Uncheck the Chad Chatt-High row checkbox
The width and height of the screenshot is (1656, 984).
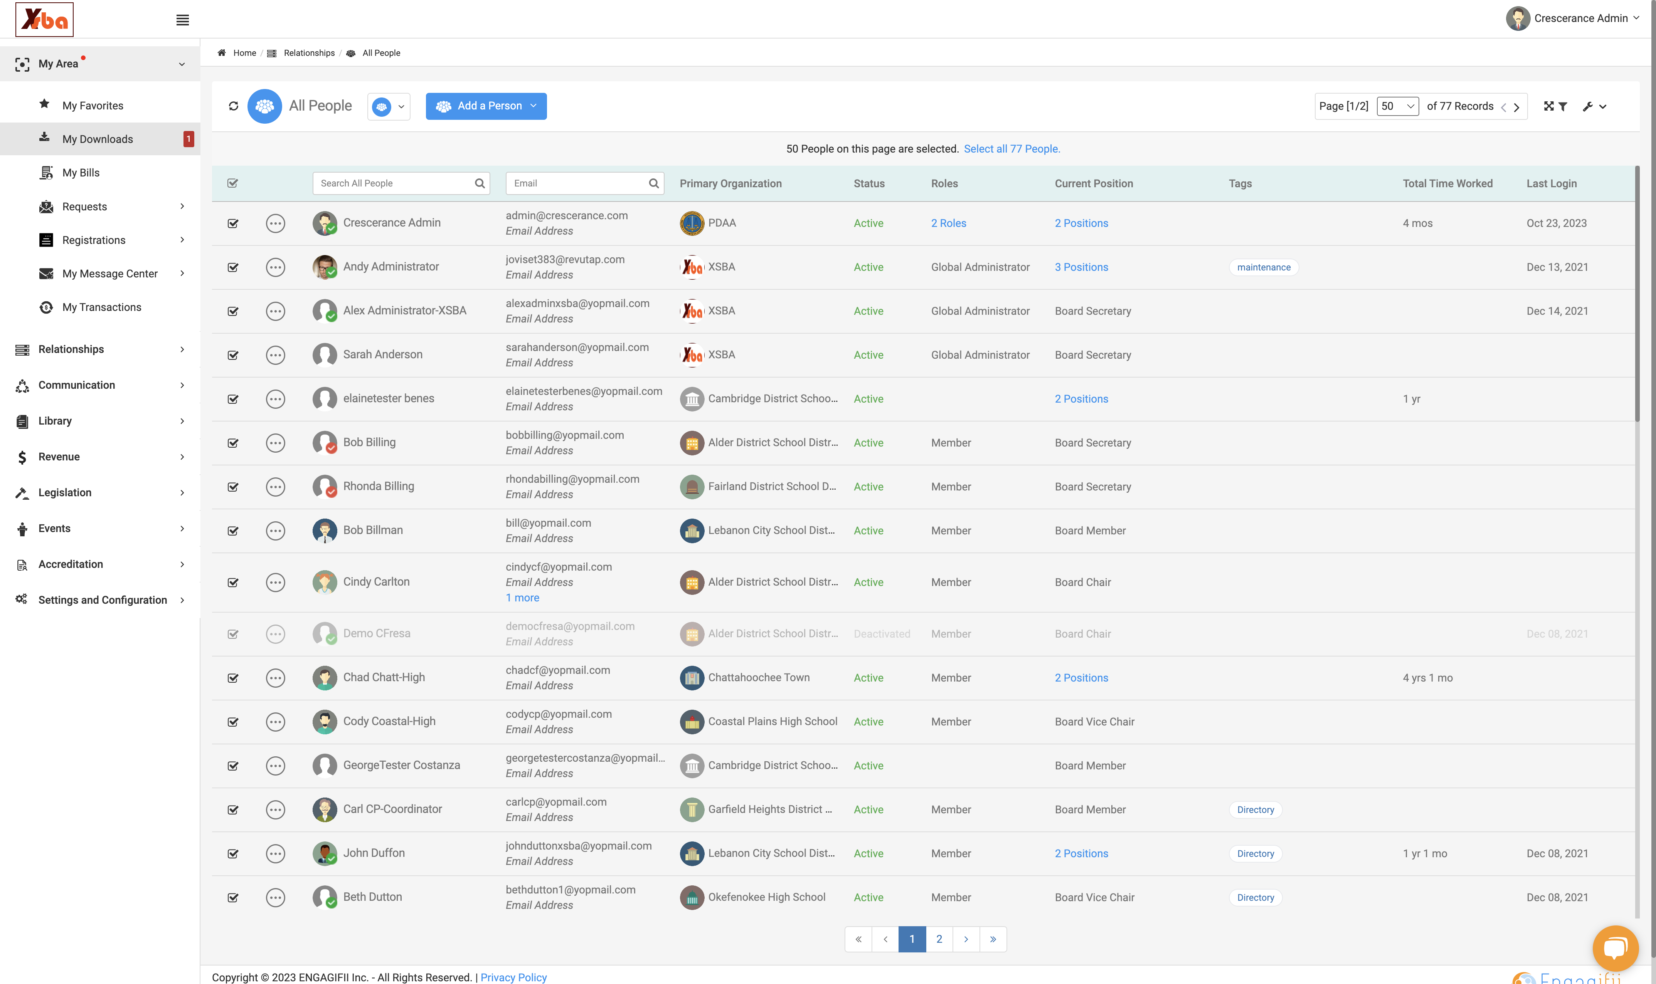coord(233,678)
